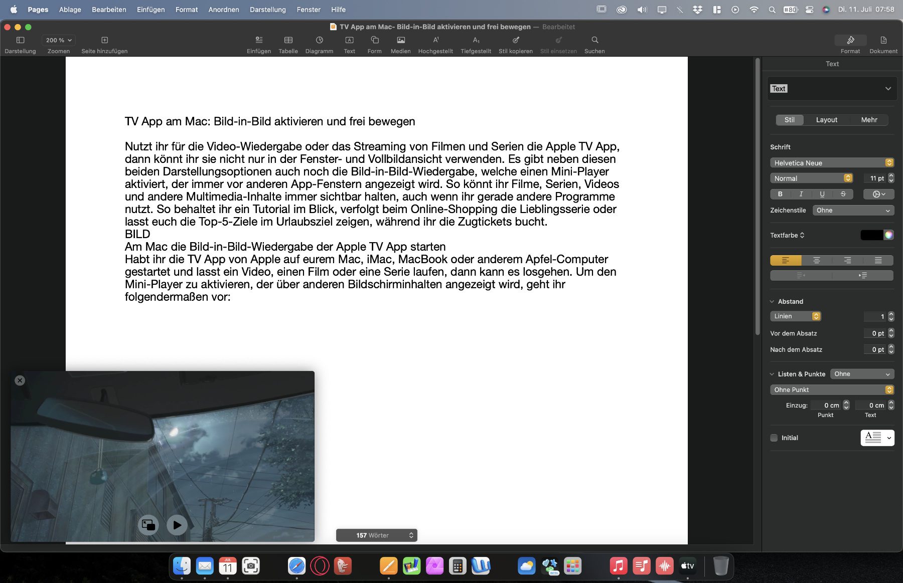Viewport: 903px width, 583px height.
Task: Open the Einfügen menu in menu bar
Action: 150,10
